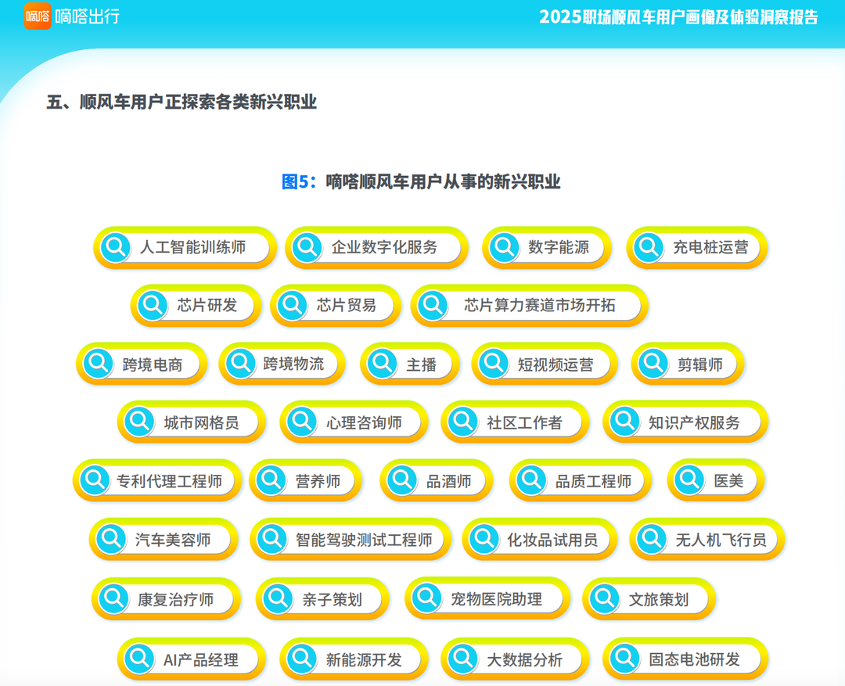Click the magnifier icon beside 人工智能训练师
The image size is (845, 686).
[116, 248]
